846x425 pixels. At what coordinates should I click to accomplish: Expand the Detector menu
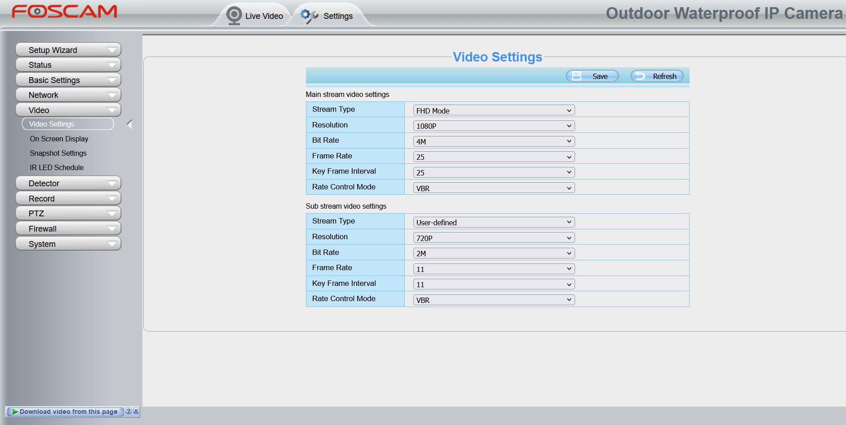coord(68,183)
